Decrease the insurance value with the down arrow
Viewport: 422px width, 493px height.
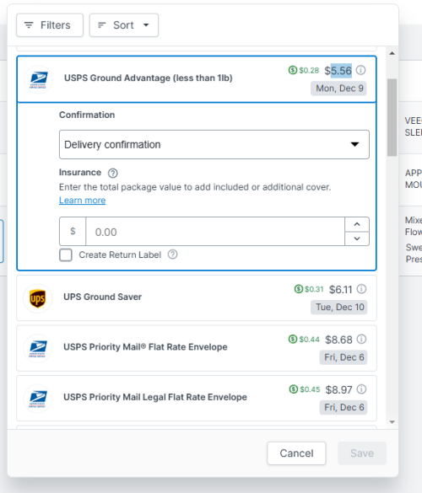(357, 238)
